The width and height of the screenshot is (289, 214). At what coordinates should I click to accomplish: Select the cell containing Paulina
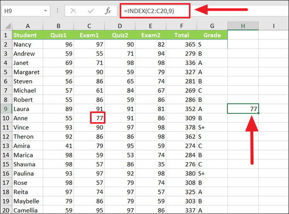[27, 173]
